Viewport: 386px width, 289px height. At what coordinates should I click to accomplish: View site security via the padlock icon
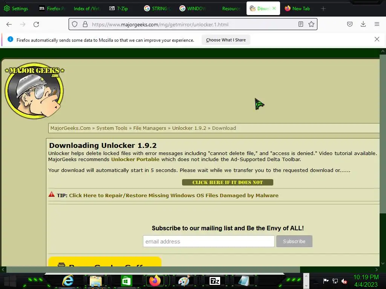pos(85,24)
